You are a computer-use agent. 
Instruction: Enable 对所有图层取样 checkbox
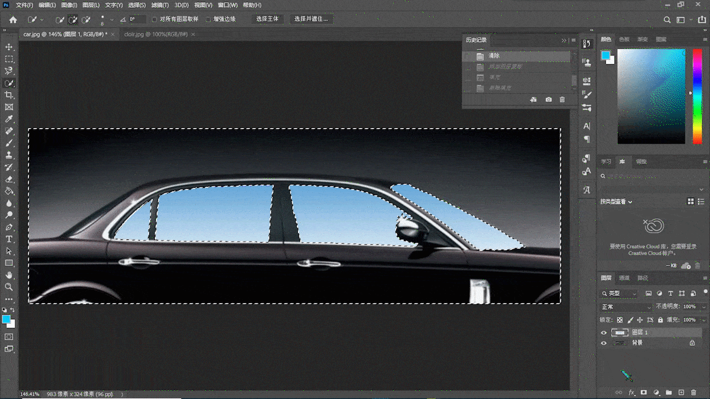[155, 19]
